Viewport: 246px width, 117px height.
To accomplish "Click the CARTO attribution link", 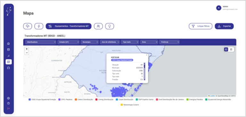I will tap(233, 96).
